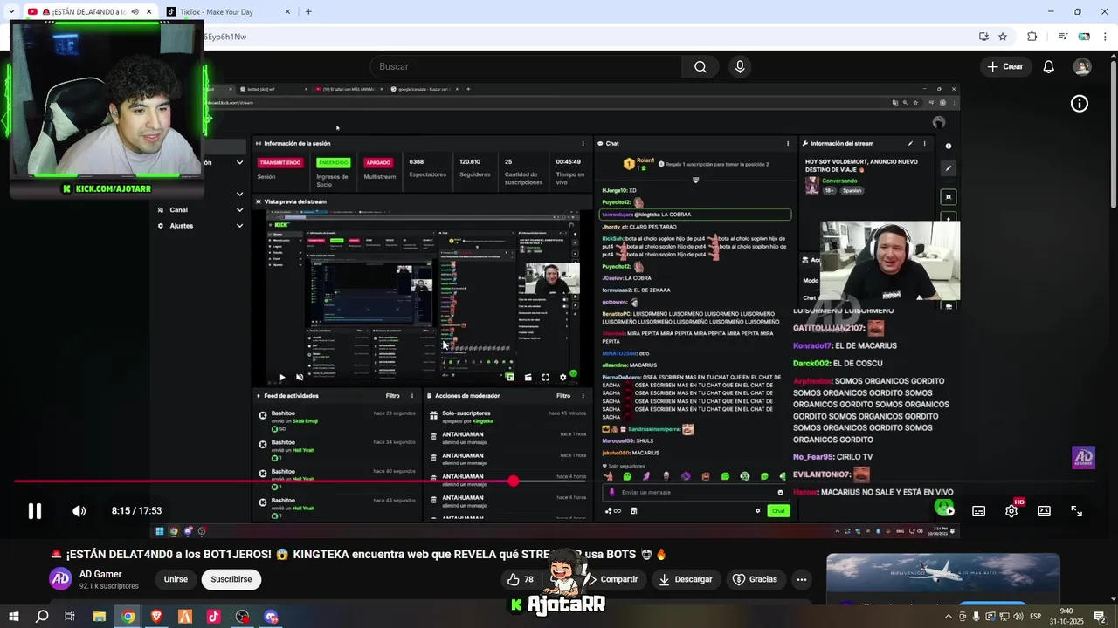The width and height of the screenshot is (1118, 628).
Task: Open Windows taskbar search
Action: click(42, 617)
